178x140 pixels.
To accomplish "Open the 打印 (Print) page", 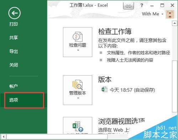I will pyautogui.click(x=14, y=24).
